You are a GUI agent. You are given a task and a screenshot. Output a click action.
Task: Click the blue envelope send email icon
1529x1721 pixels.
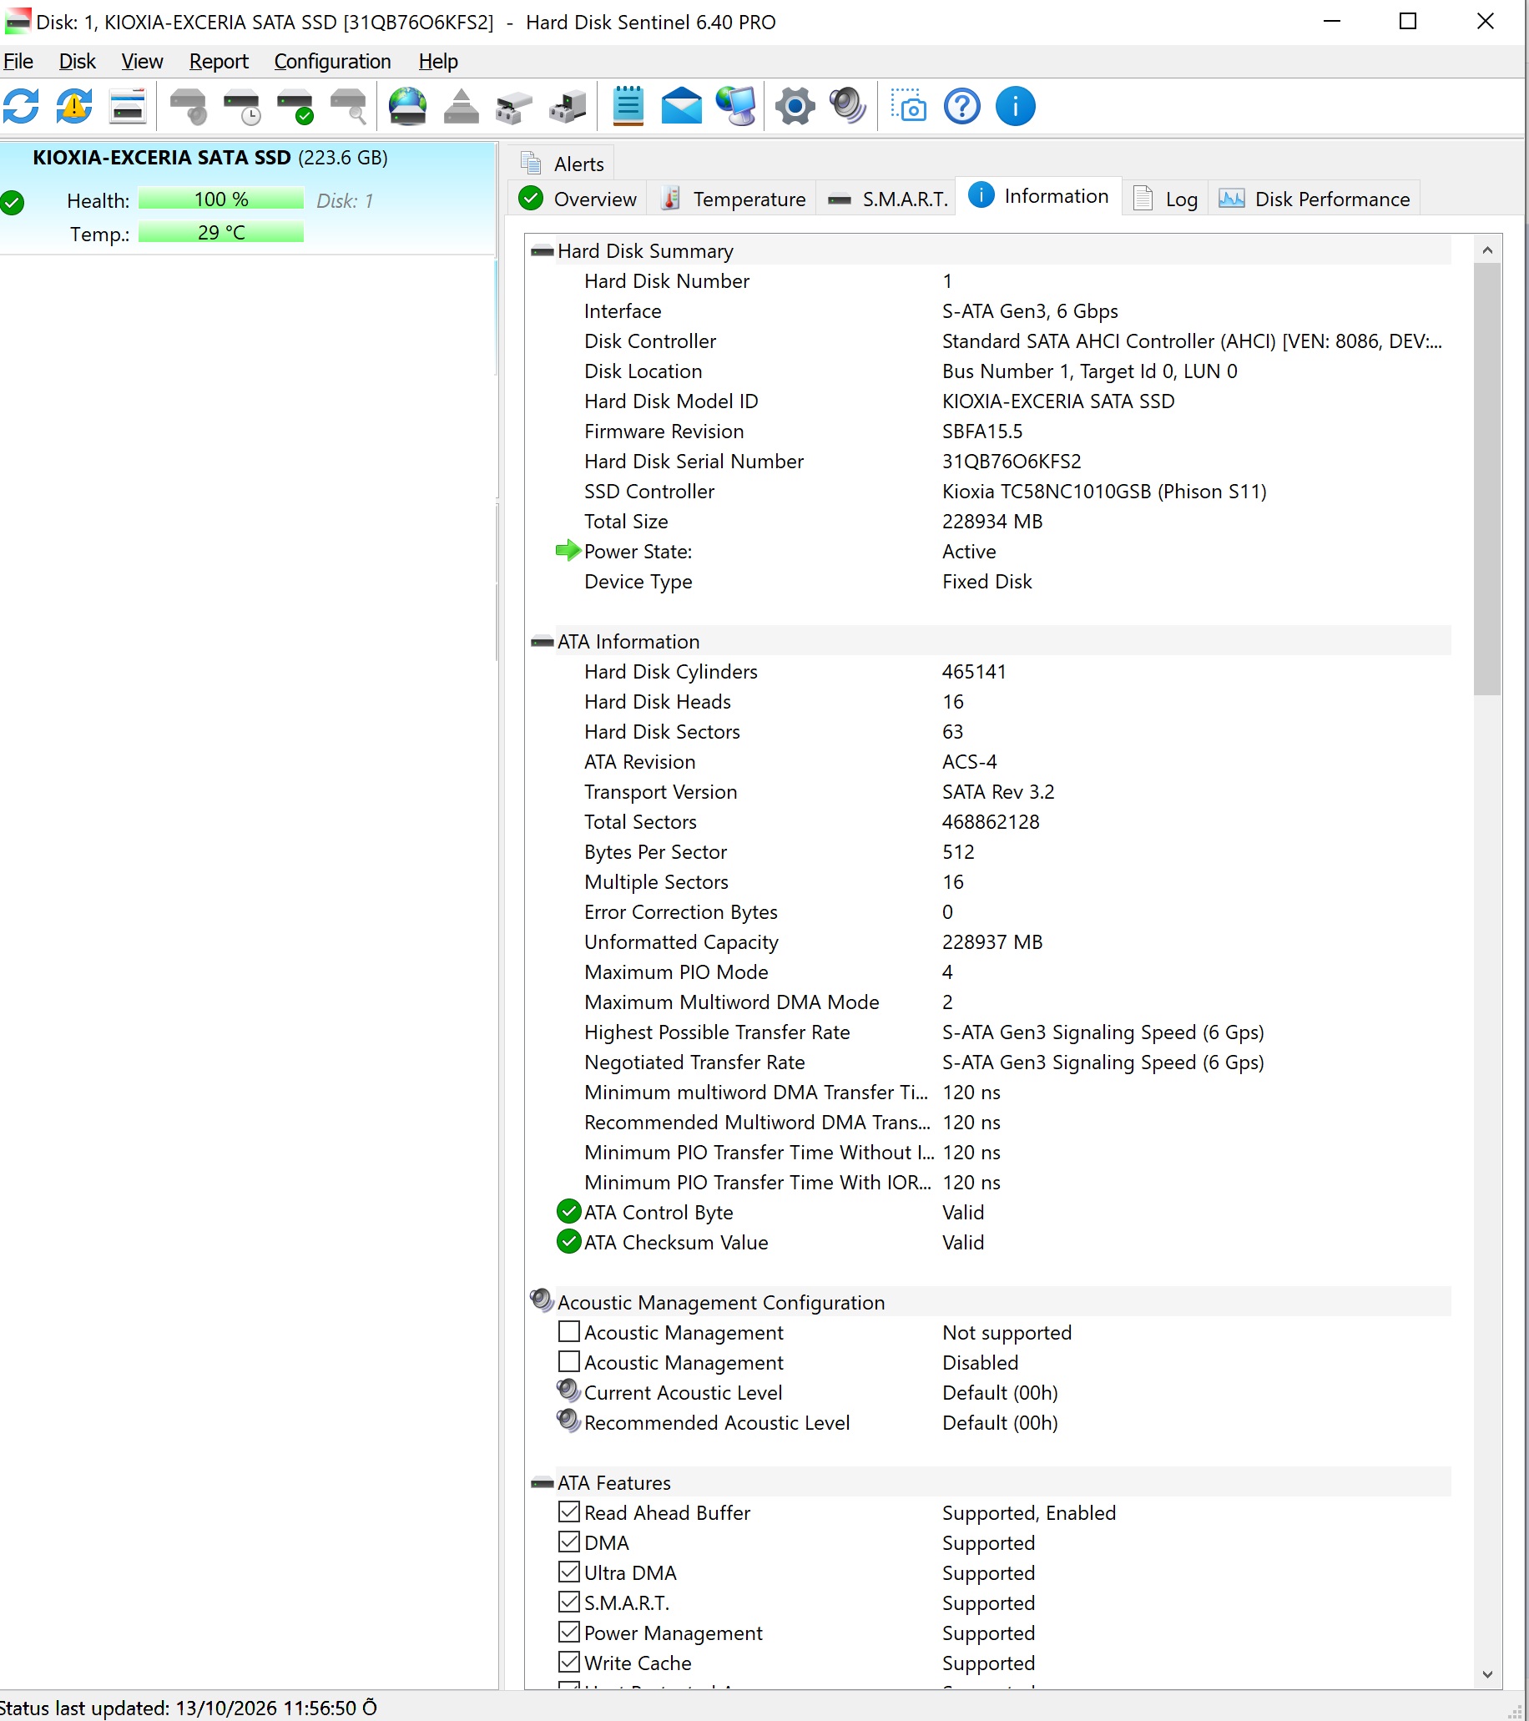pos(681,107)
